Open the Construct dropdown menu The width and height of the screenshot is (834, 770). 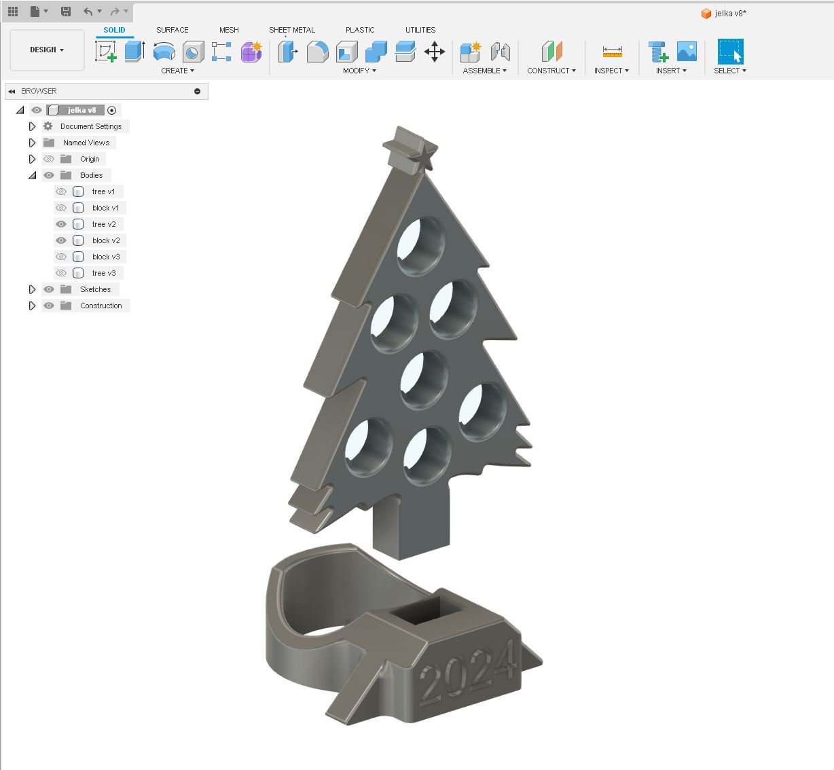click(x=551, y=71)
